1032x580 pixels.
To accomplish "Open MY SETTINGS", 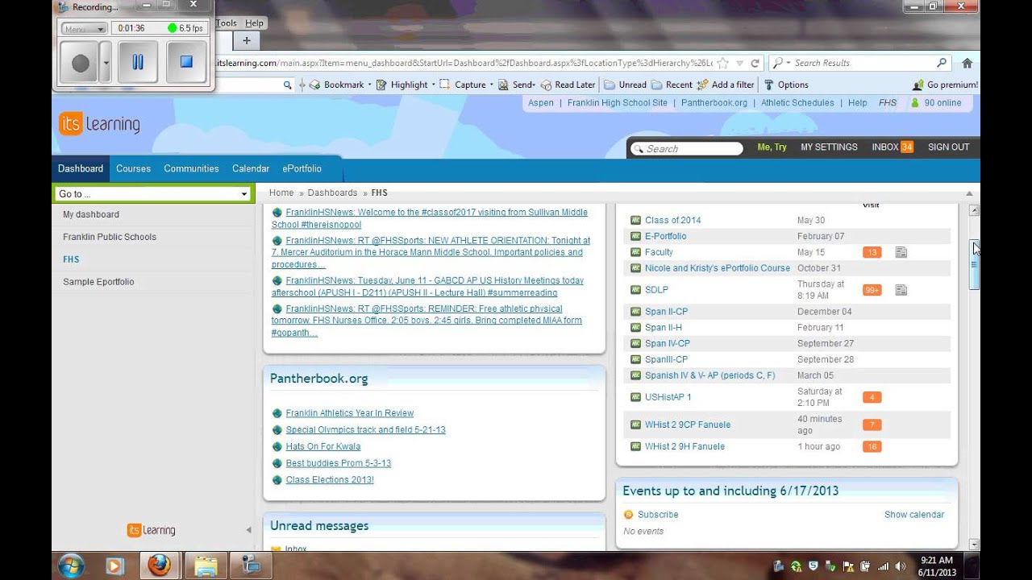I will [829, 147].
